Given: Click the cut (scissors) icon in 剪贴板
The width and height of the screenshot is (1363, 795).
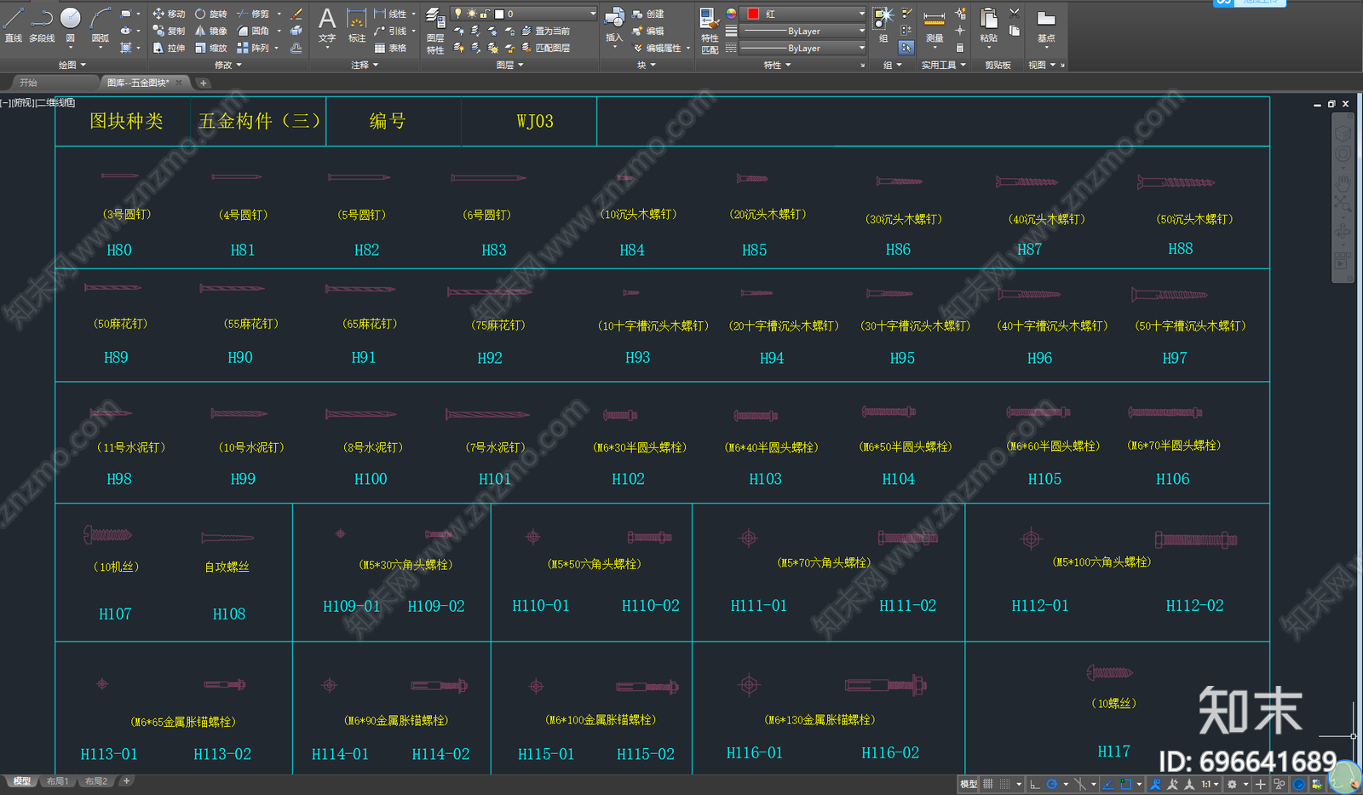Looking at the screenshot, I should [1014, 13].
